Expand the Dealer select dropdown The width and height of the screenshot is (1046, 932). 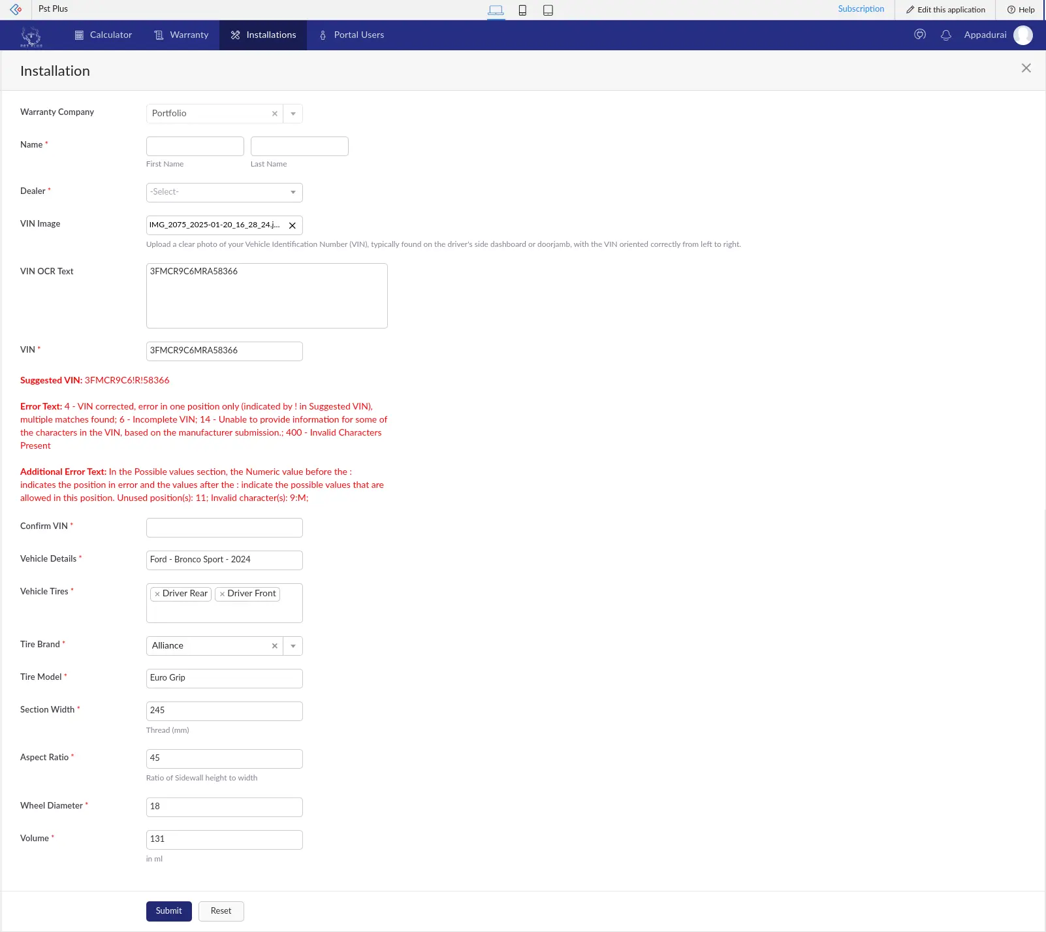pyautogui.click(x=293, y=192)
